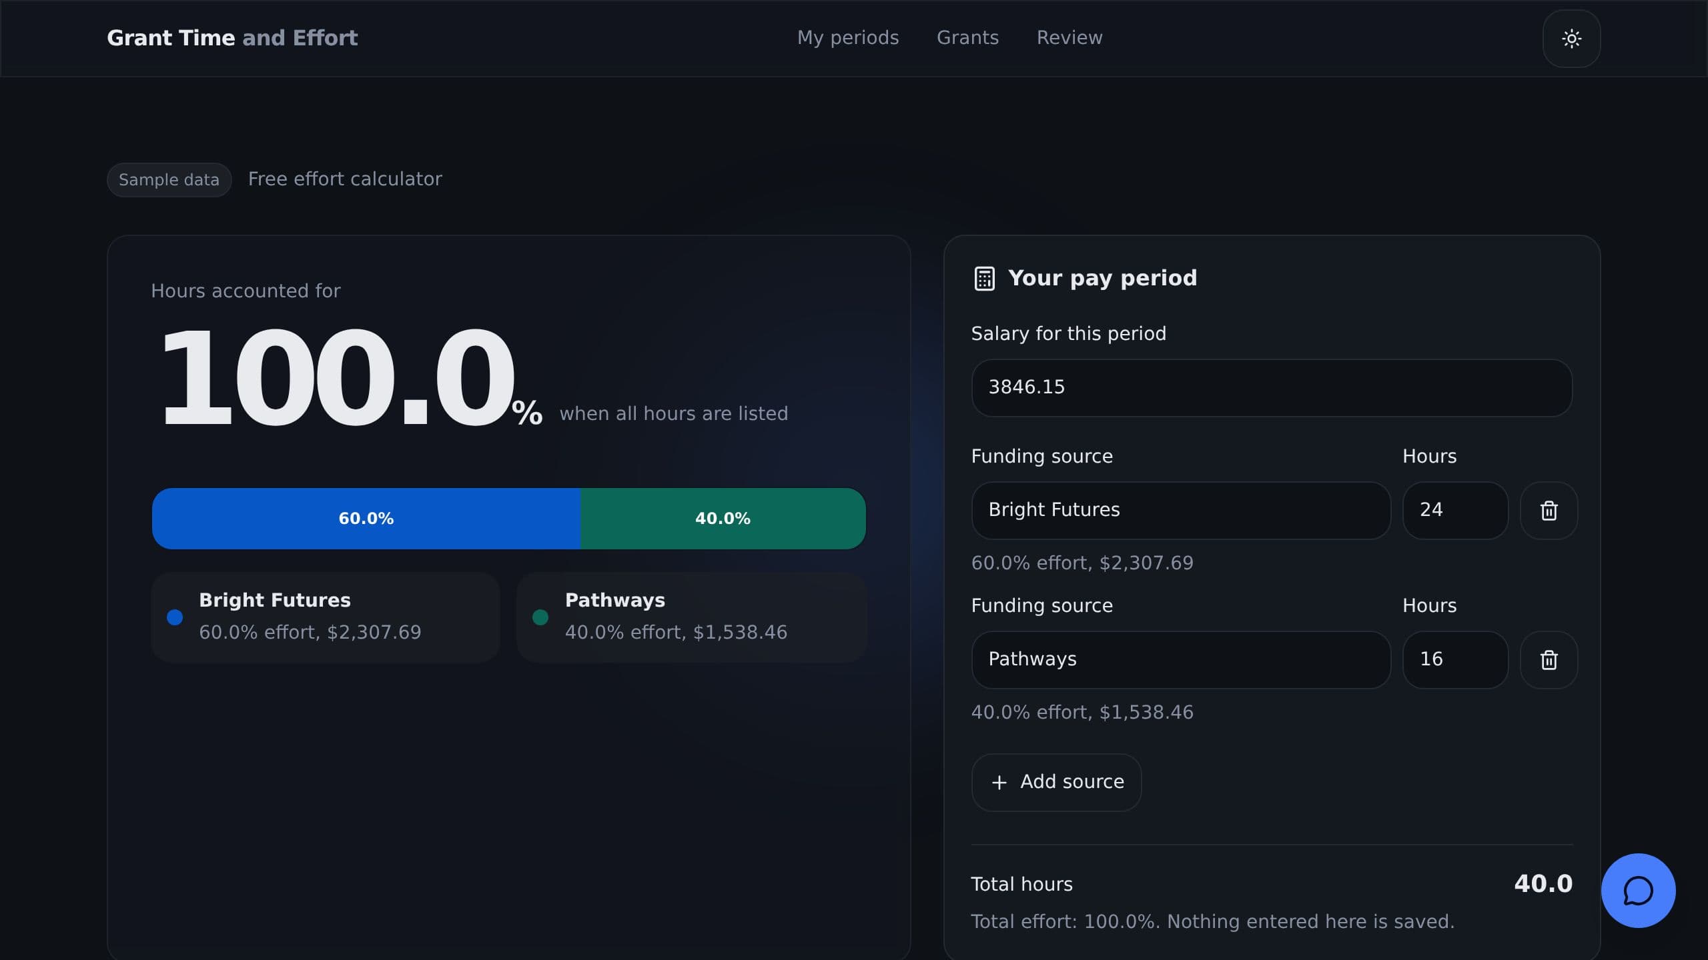The image size is (1708, 960).
Task: Open the My periods page
Action: (848, 38)
